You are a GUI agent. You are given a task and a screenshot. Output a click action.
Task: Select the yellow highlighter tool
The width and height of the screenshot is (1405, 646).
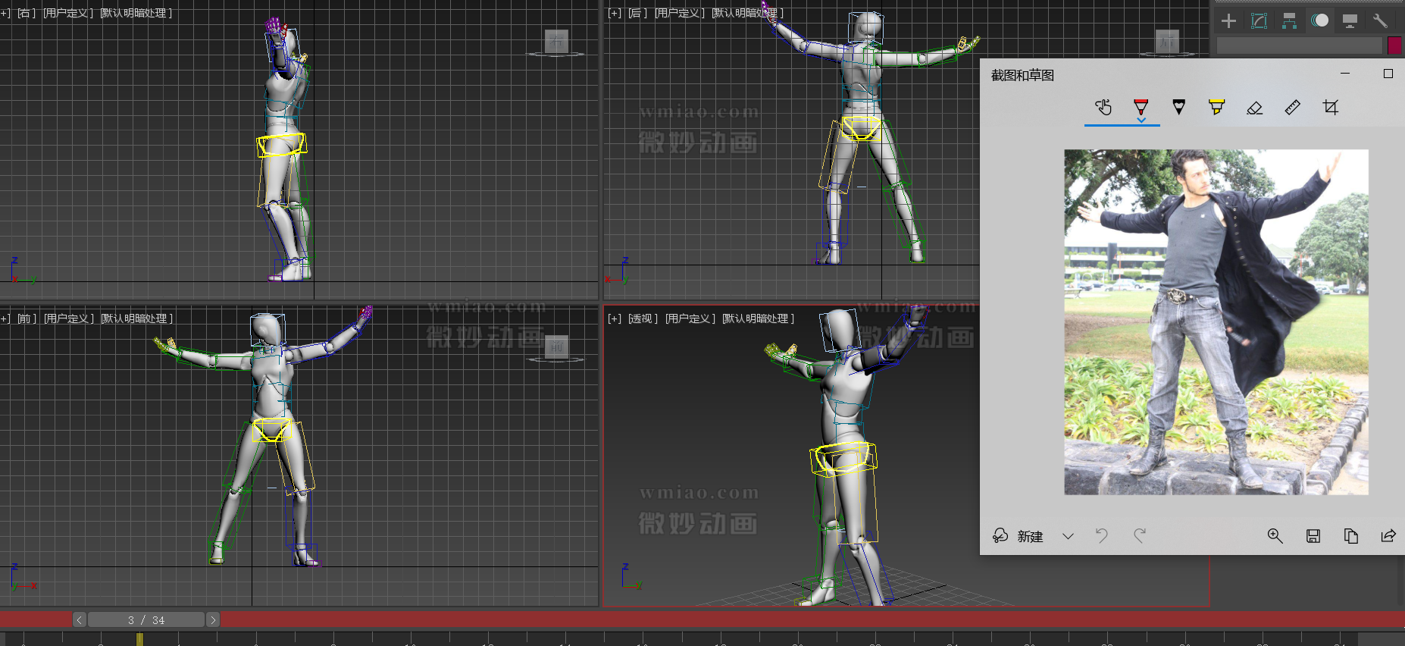coord(1216,108)
